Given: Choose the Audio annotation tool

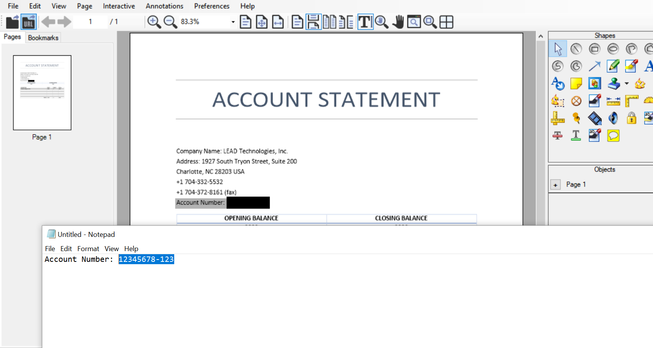Looking at the screenshot, I should pyautogui.click(x=613, y=118).
